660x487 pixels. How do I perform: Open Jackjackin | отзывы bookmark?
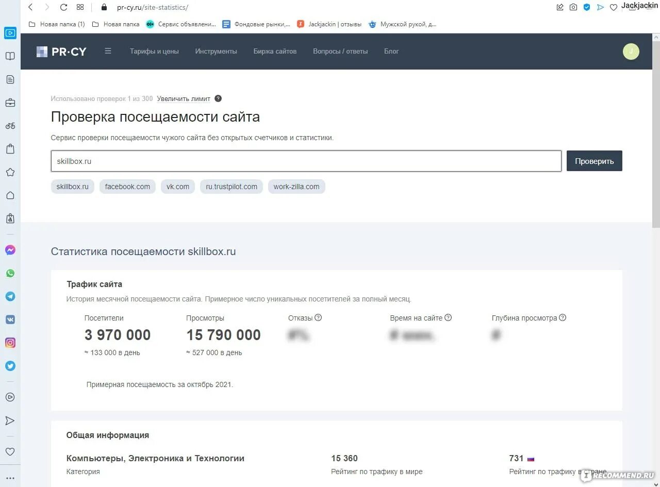pyautogui.click(x=329, y=24)
